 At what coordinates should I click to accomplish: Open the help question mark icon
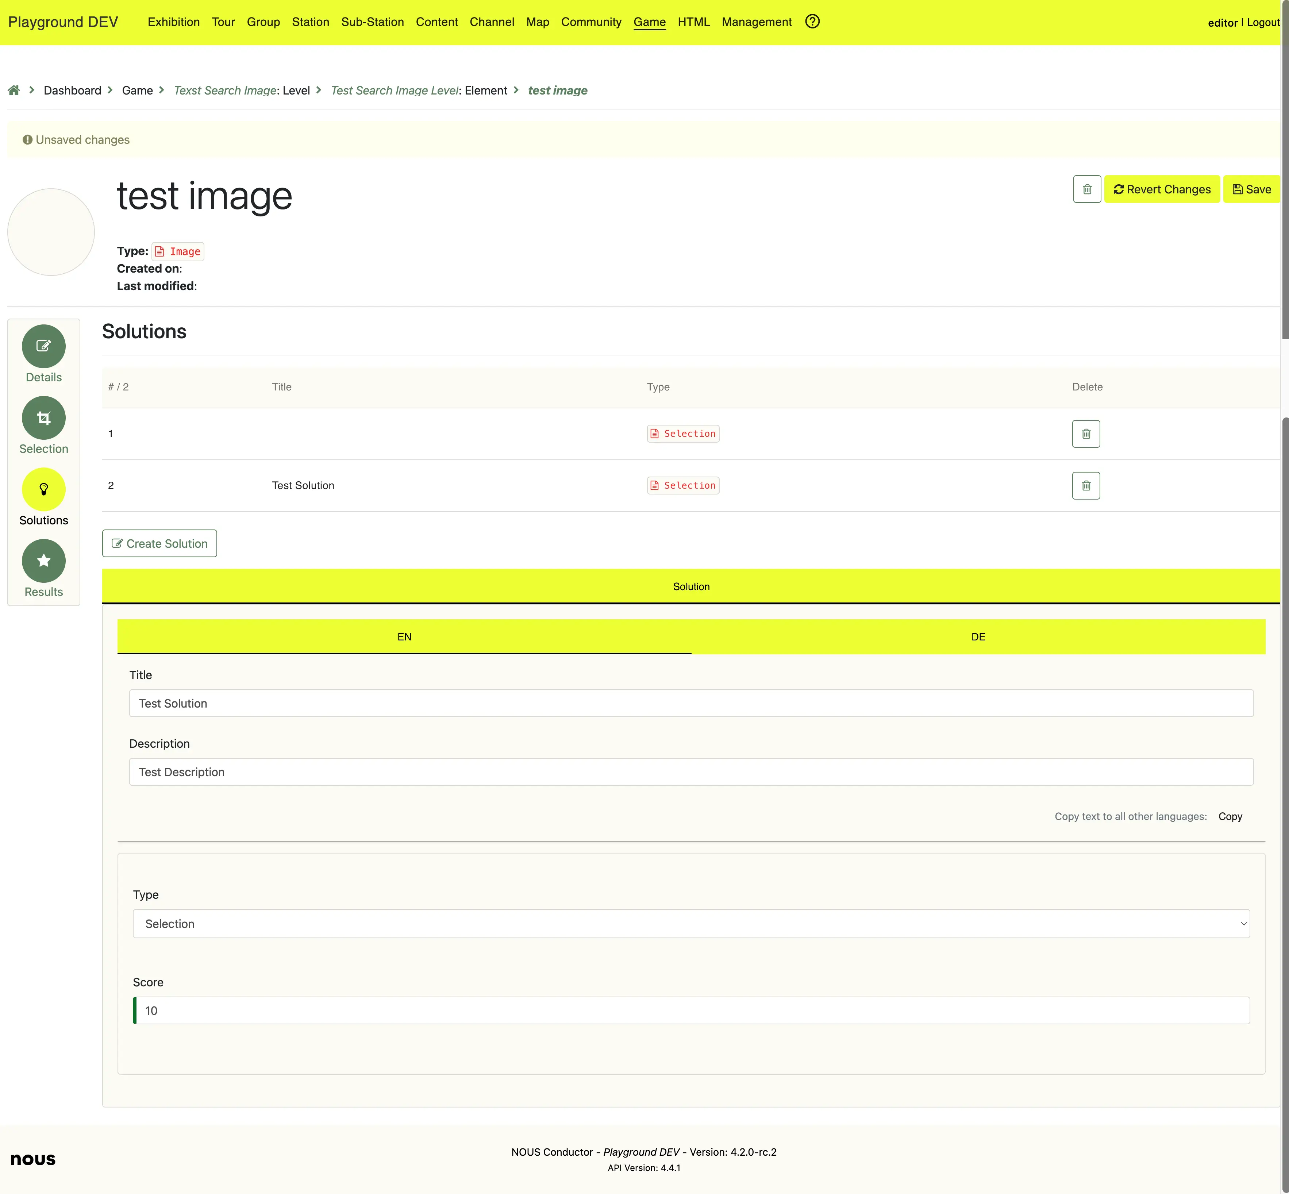click(812, 22)
